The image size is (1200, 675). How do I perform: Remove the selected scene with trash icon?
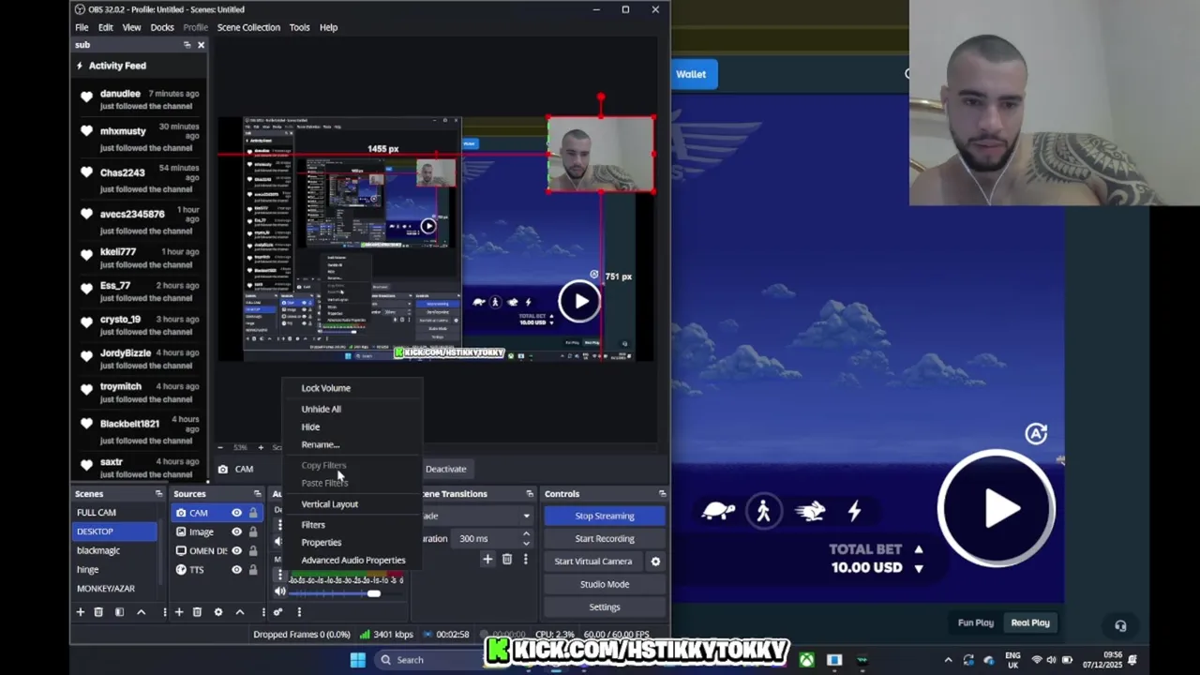coord(98,612)
